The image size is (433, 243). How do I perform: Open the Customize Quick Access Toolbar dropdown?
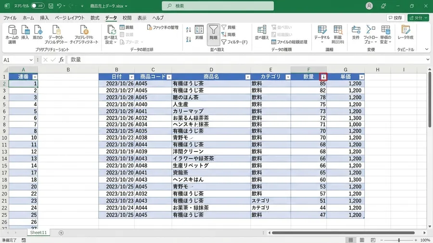click(82, 6)
